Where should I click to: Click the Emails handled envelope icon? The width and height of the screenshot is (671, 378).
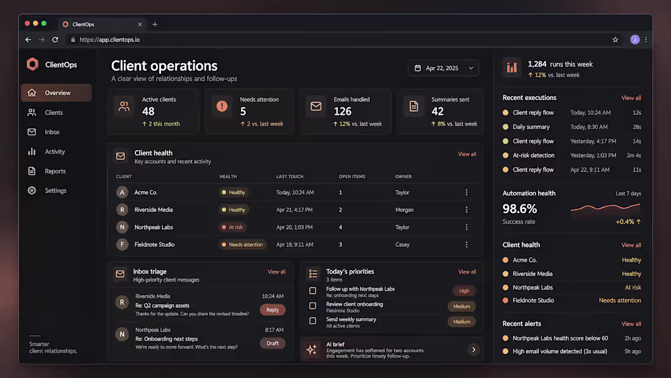coord(316,106)
